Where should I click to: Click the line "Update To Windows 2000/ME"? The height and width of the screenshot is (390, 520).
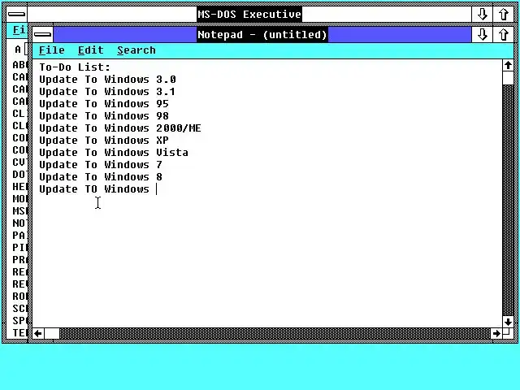pyautogui.click(x=120, y=128)
